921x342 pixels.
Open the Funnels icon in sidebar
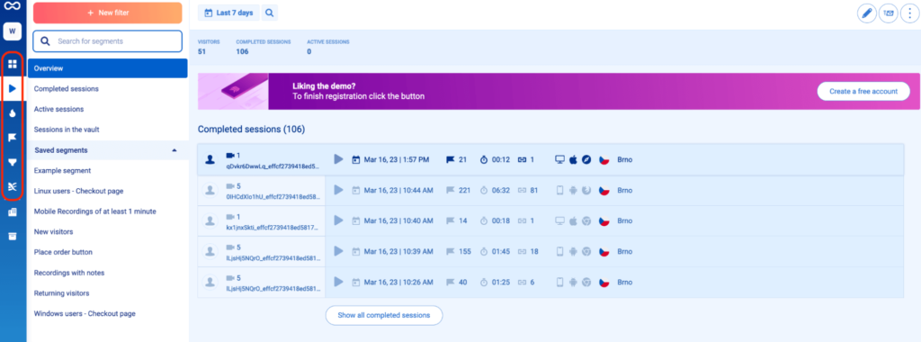pyautogui.click(x=13, y=162)
